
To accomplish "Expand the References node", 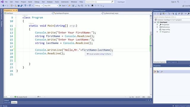I will pyautogui.click(x=157, y=27).
